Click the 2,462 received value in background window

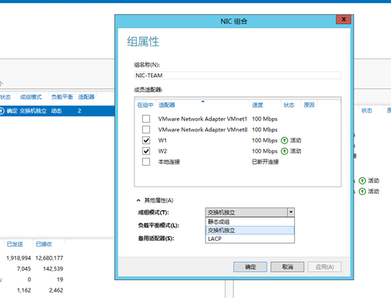click(x=56, y=290)
